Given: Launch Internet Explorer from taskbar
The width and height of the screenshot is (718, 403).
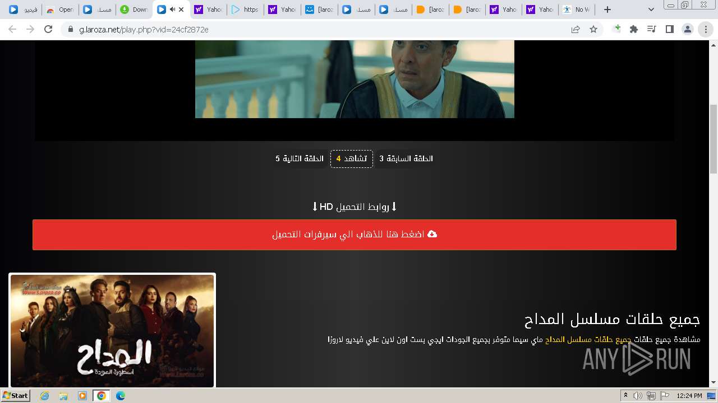Looking at the screenshot, I should 45,396.
